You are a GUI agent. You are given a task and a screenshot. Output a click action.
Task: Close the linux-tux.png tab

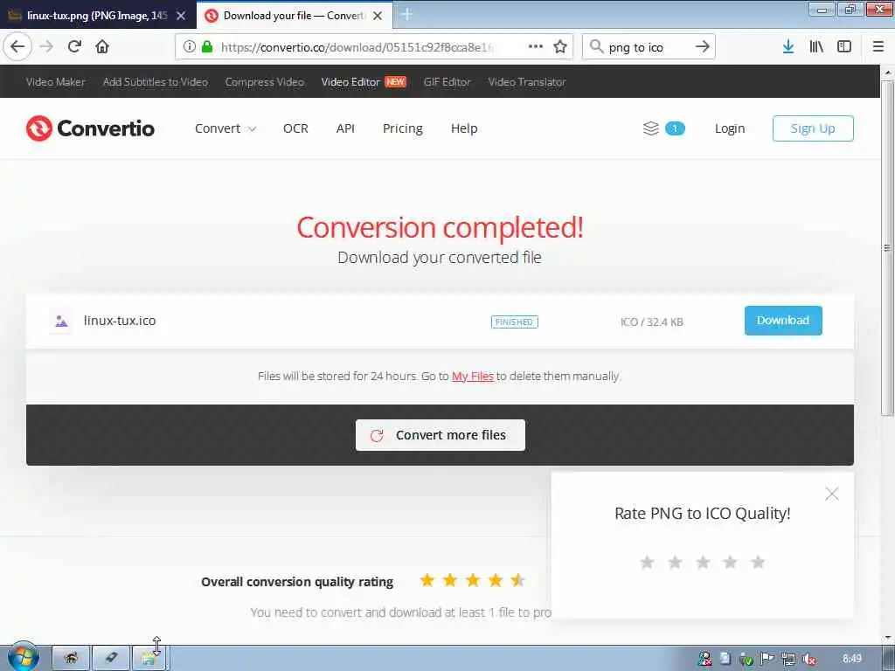click(181, 16)
